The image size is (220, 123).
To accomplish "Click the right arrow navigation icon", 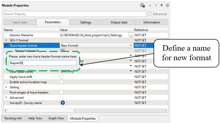I will [156, 5].
